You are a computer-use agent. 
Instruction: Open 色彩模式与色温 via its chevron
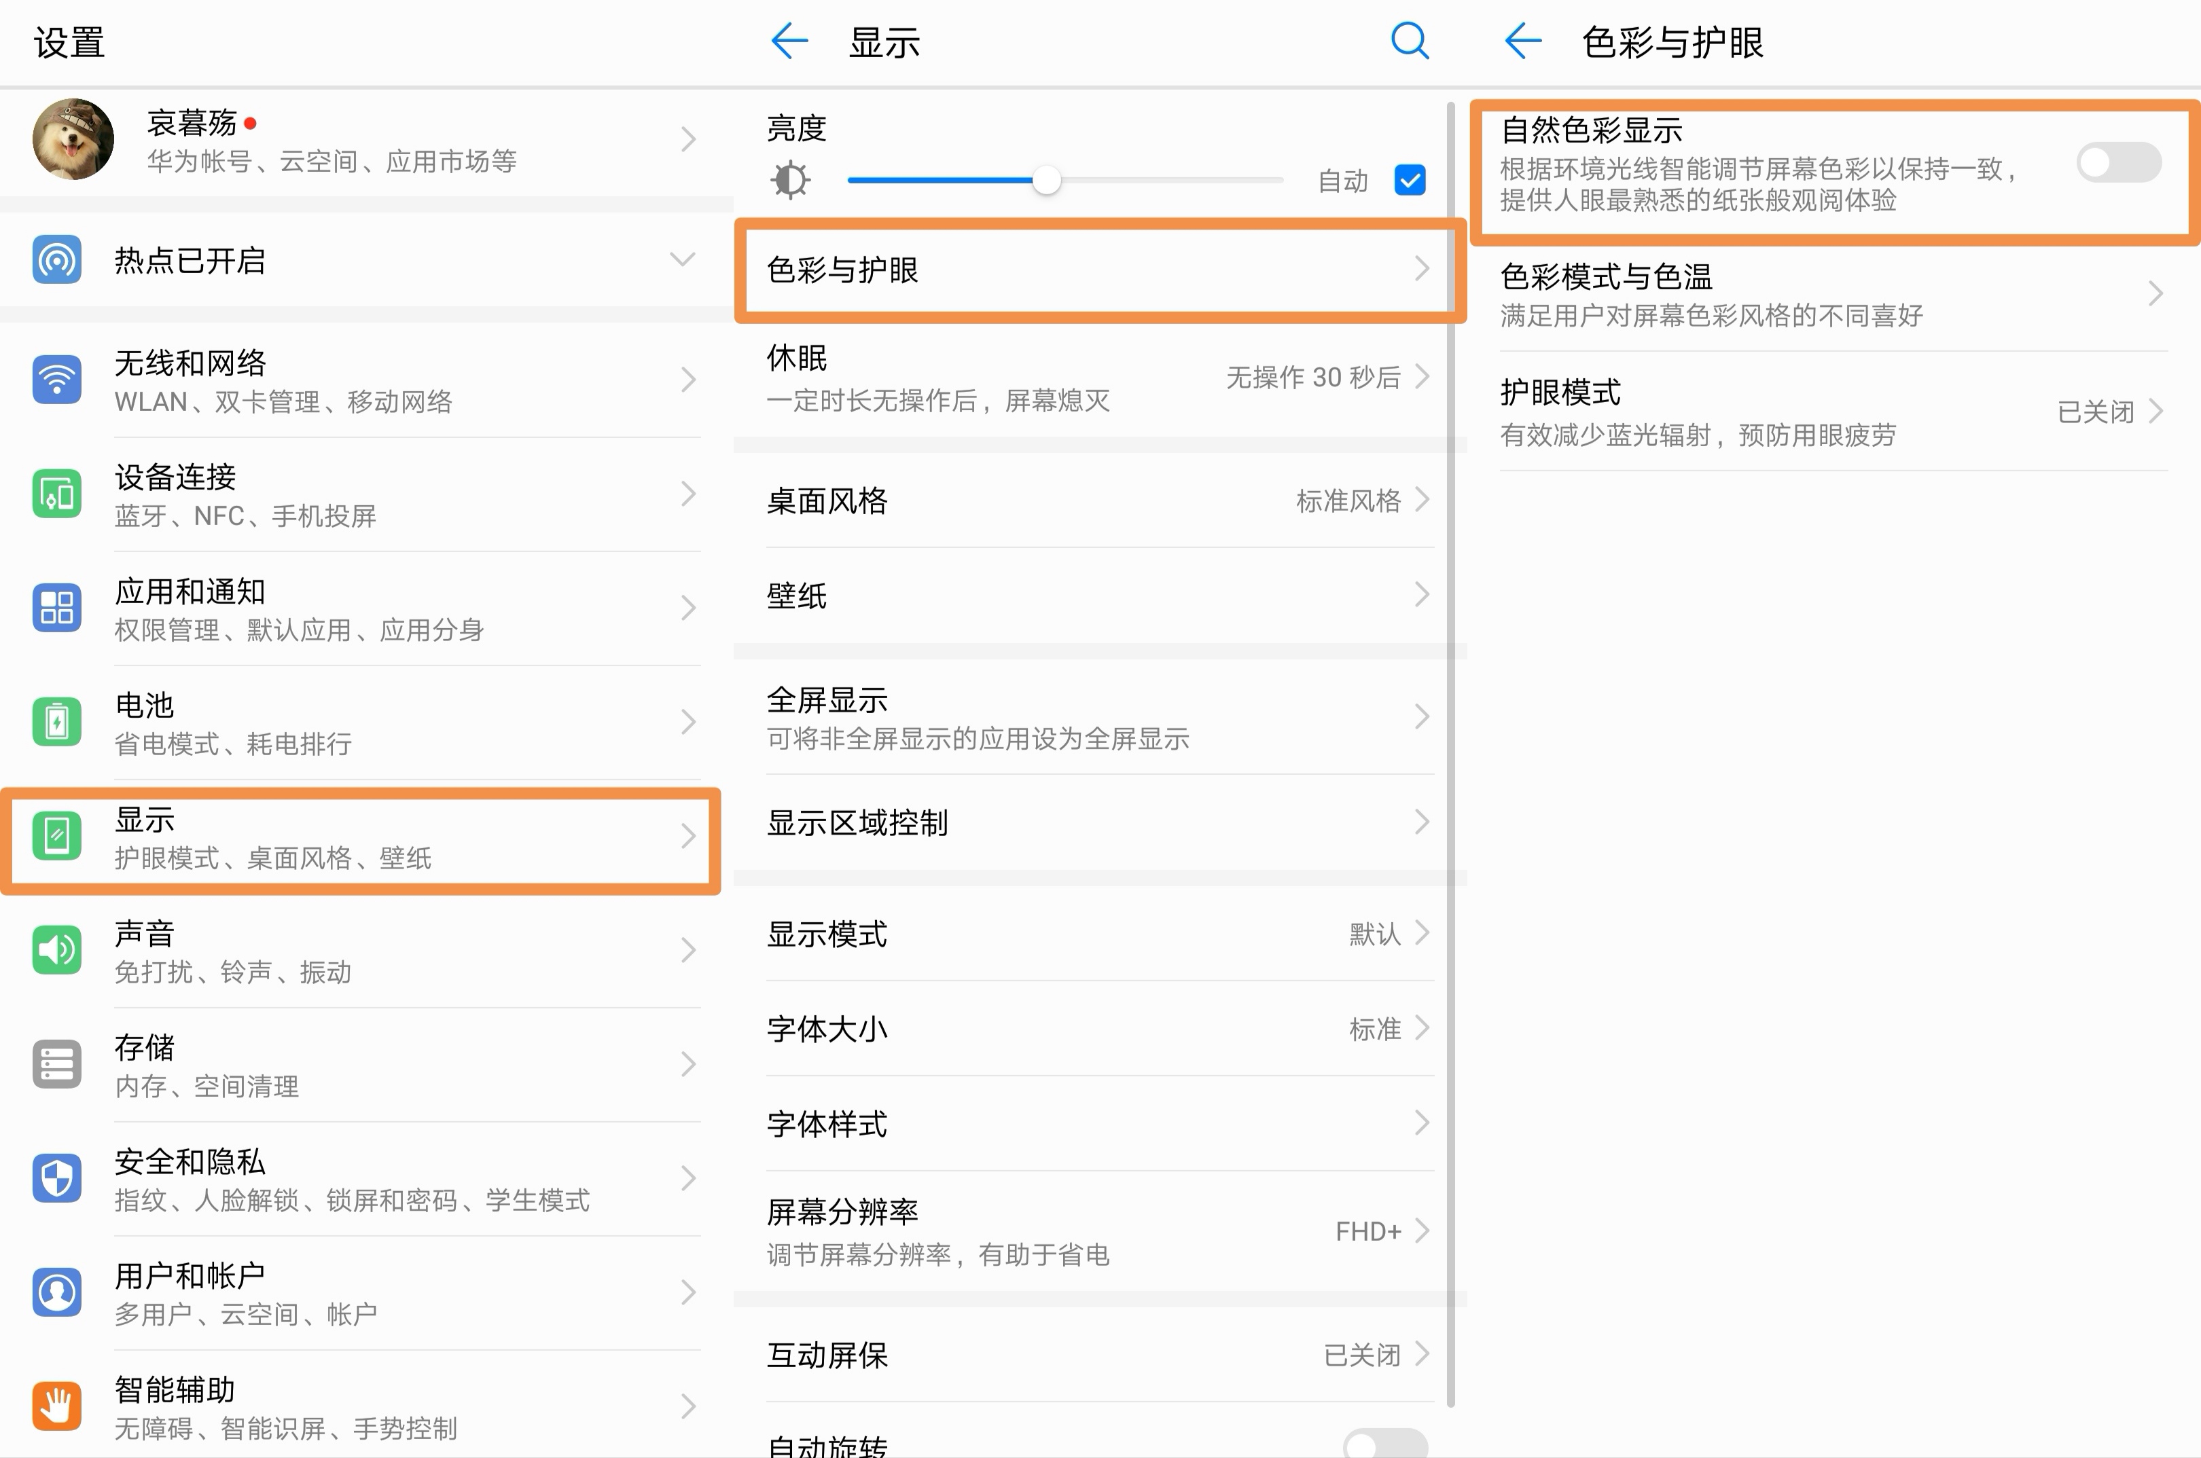(2156, 293)
